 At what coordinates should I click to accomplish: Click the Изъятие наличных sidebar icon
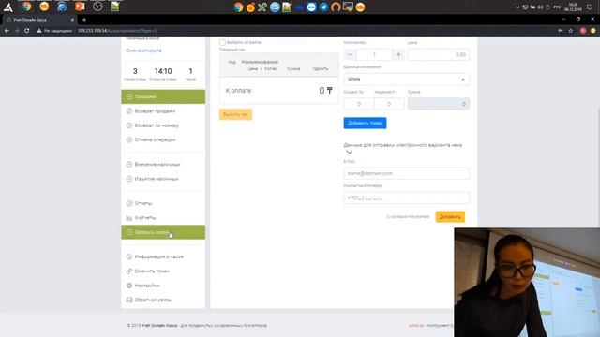(129, 179)
